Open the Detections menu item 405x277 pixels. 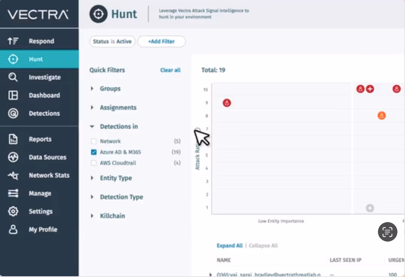tap(39, 113)
